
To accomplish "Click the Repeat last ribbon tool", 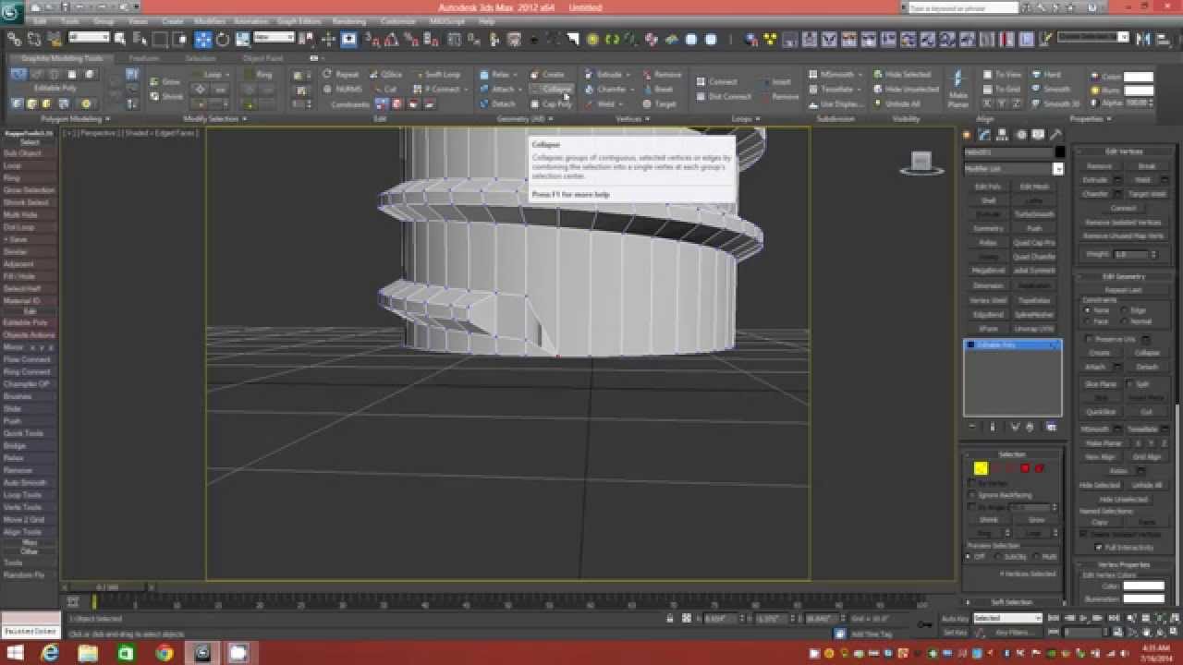I will coord(341,75).
